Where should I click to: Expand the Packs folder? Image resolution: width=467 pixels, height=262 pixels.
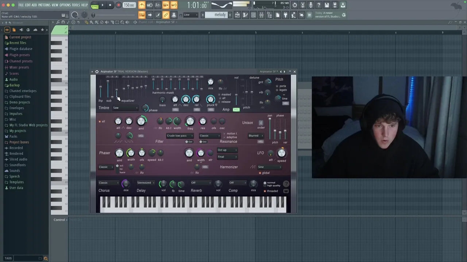pyautogui.click(x=13, y=136)
